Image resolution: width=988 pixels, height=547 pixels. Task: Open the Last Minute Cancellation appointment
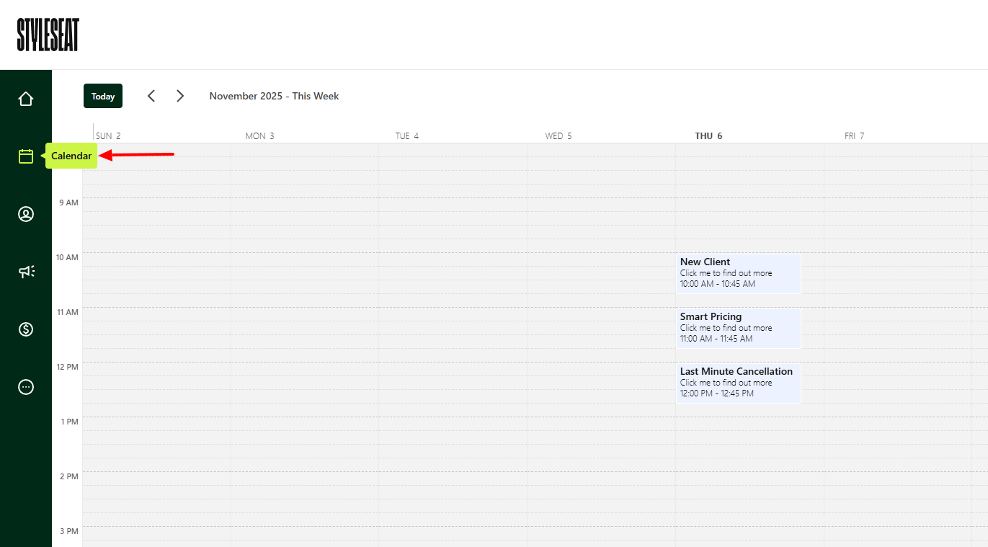pos(738,382)
